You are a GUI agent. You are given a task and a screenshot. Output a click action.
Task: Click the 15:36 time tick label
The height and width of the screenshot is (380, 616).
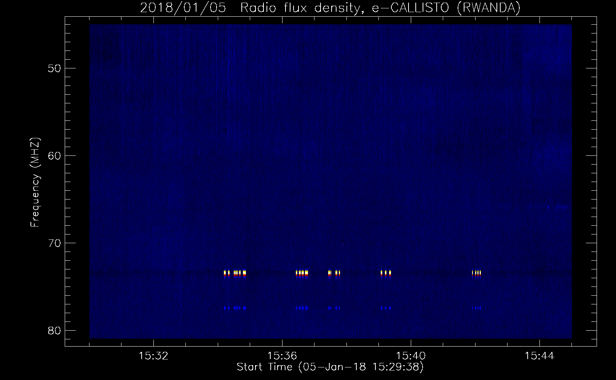[282, 356]
